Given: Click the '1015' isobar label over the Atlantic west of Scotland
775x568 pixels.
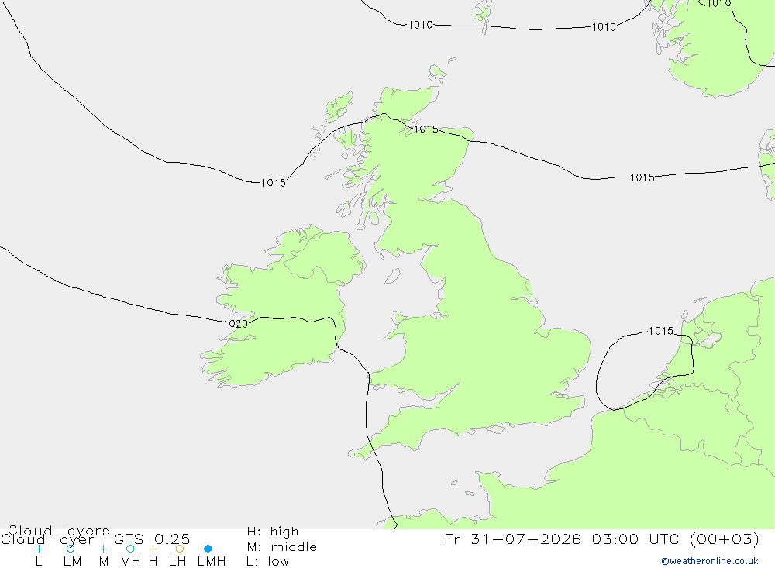Looking at the screenshot, I should tap(274, 183).
